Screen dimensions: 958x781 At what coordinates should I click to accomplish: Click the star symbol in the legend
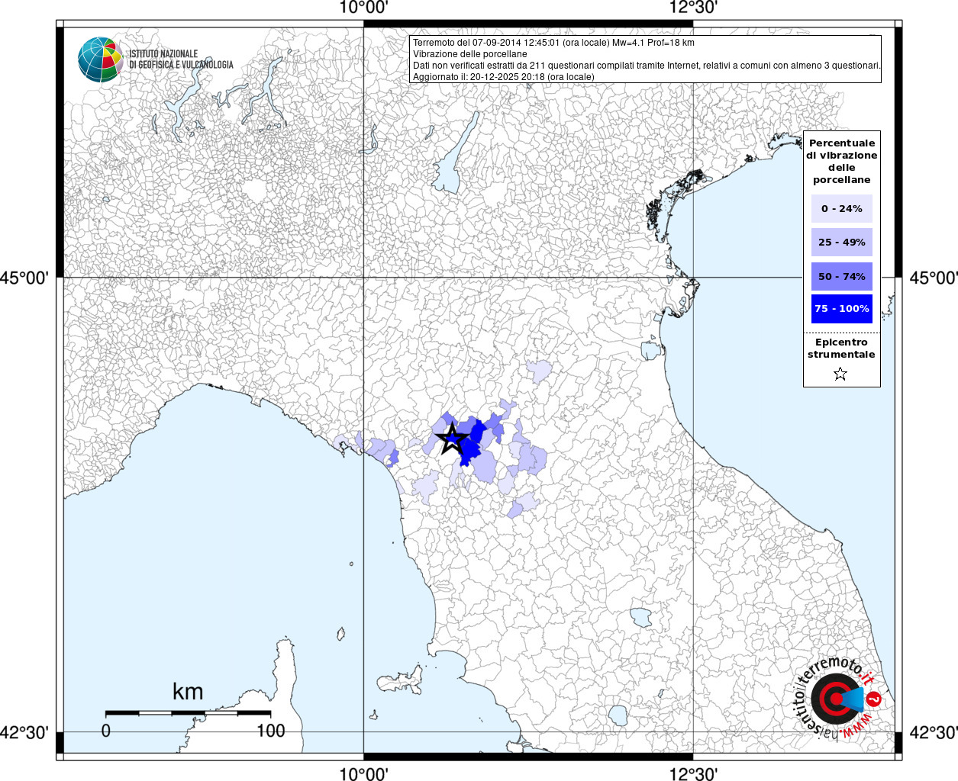tap(840, 374)
